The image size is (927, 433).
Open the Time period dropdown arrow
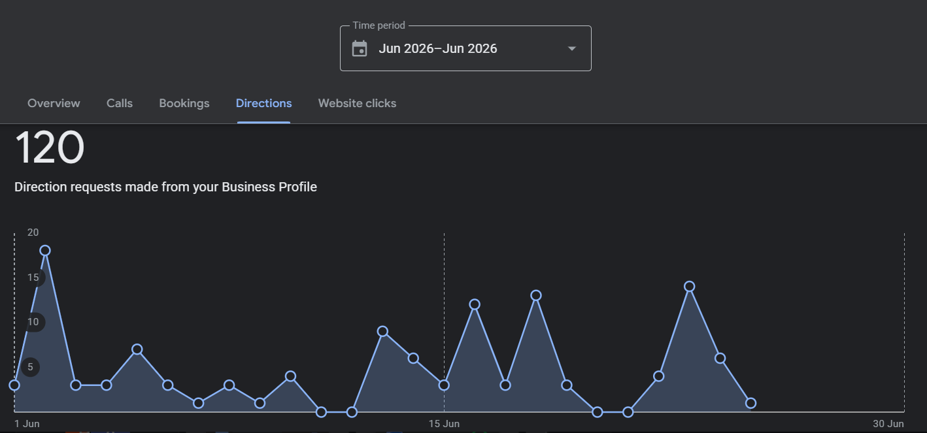click(x=572, y=48)
